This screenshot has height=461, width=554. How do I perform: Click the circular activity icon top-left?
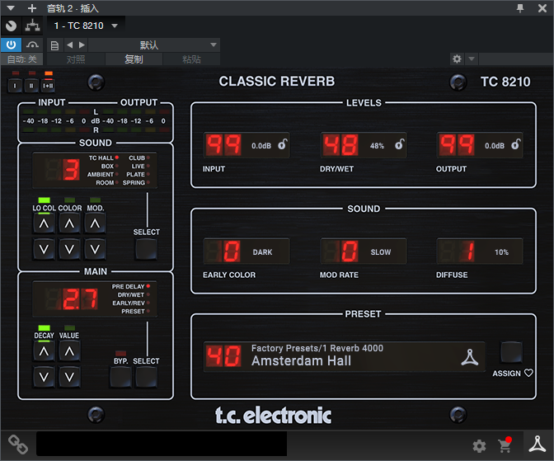11,26
